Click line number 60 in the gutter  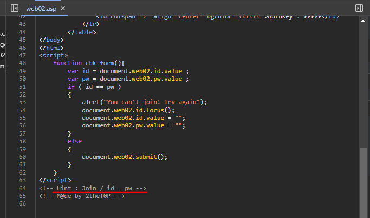[x=22, y=157]
